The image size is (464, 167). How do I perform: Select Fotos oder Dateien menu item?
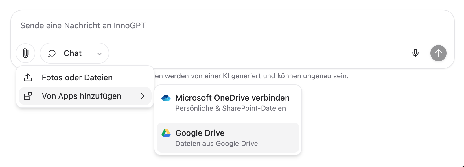click(85, 77)
